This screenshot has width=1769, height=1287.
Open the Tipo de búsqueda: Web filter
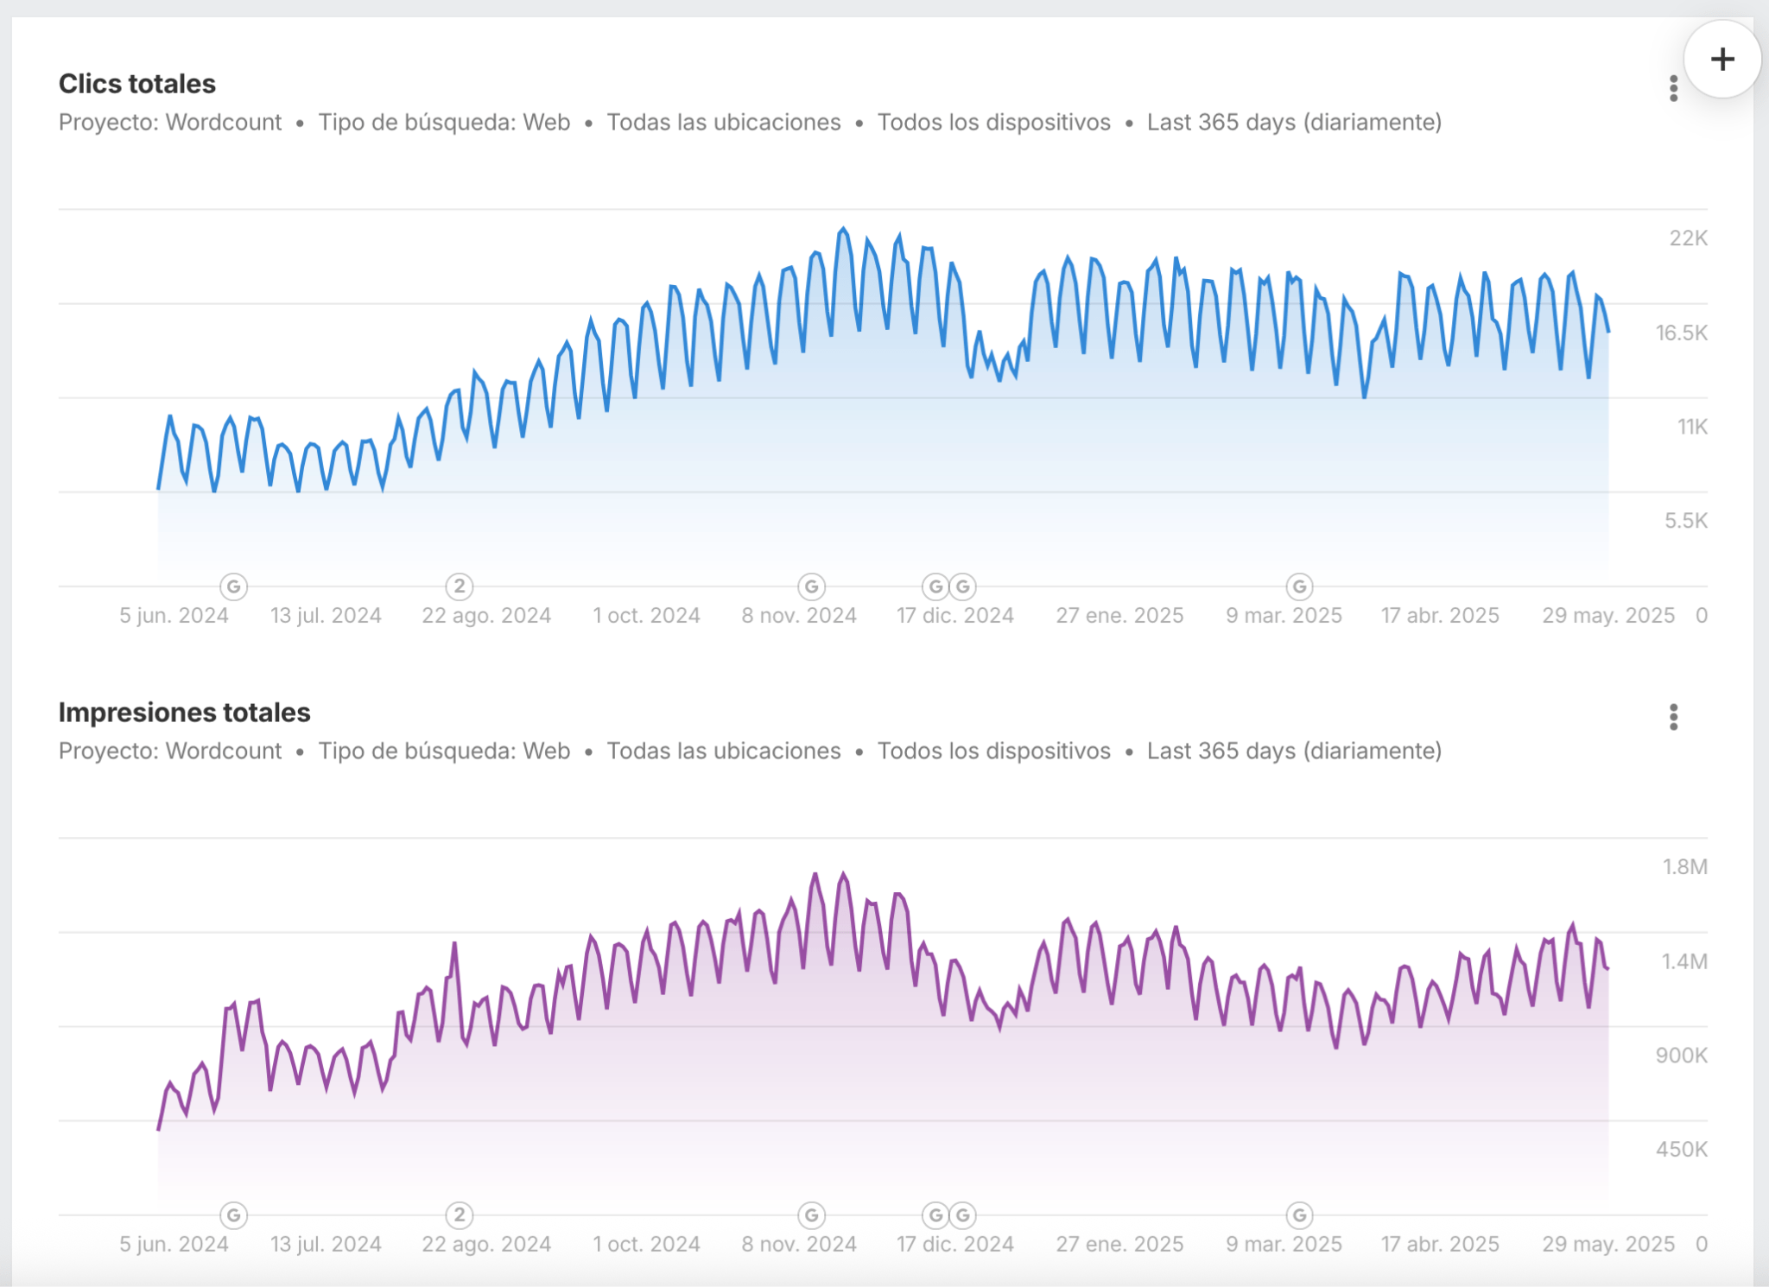[444, 123]
